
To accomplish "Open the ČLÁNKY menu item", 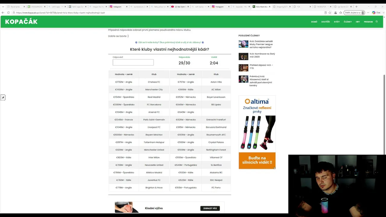I will 348,22.
